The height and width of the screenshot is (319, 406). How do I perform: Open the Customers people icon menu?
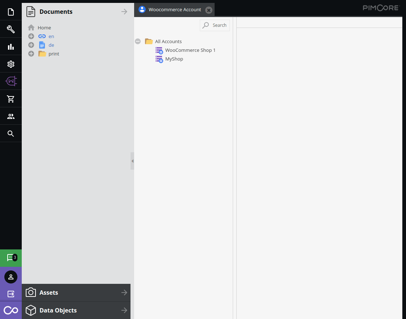pos(11,116)
